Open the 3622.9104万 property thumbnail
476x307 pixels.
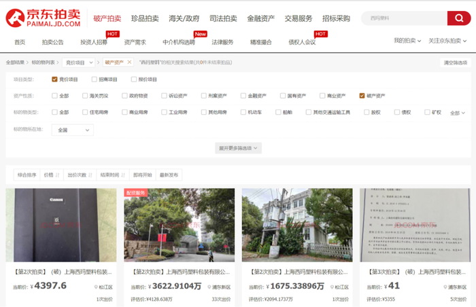pyautogui.click(x=179, y=225)
